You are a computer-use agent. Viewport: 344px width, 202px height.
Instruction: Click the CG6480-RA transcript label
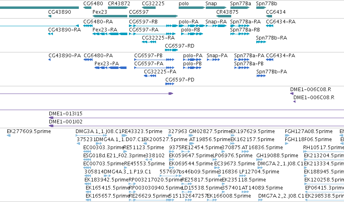coord(98,22)
